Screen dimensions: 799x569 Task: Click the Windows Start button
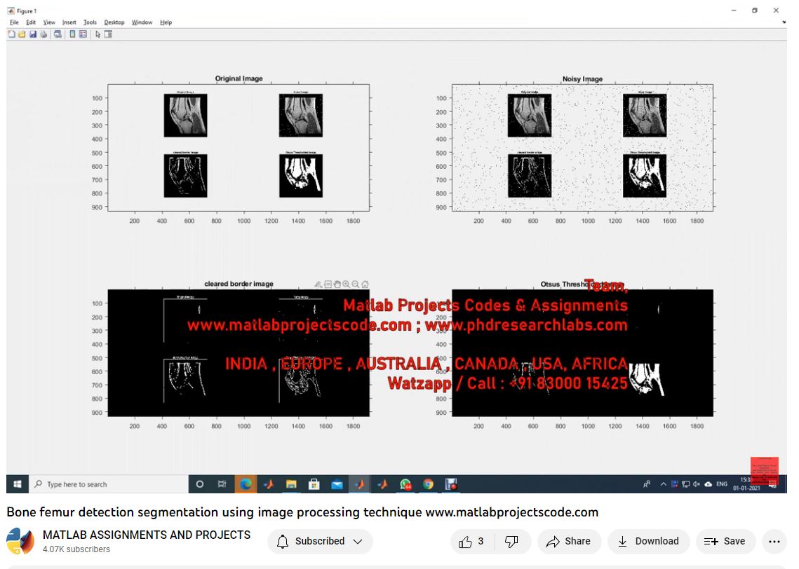[x=18, y=484]
